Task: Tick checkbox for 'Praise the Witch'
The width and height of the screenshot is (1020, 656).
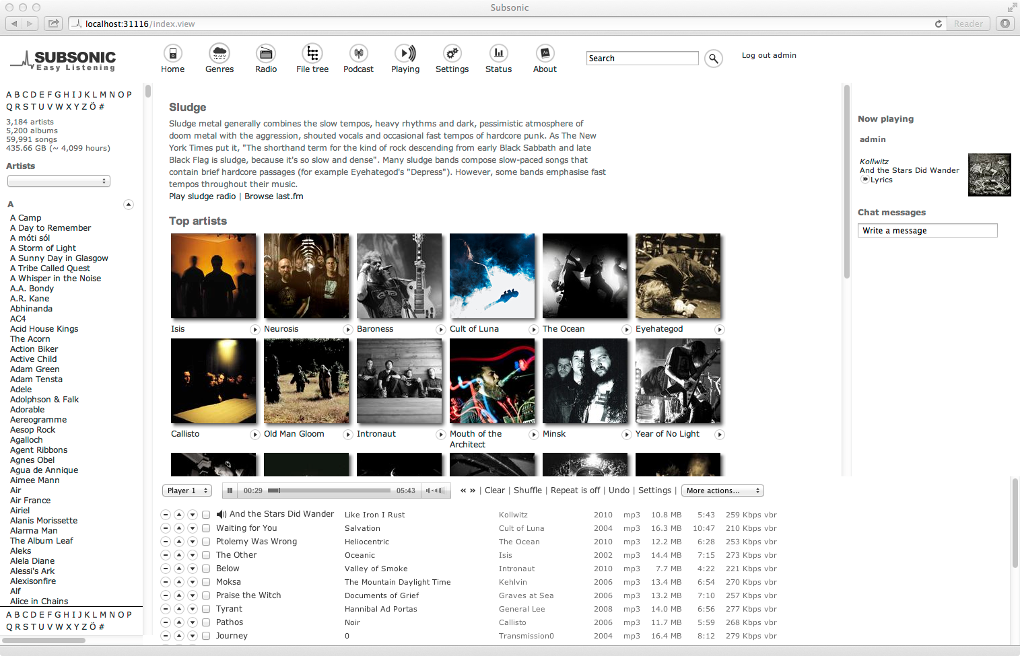Action: pyautogui.click(x=206, y=595)
